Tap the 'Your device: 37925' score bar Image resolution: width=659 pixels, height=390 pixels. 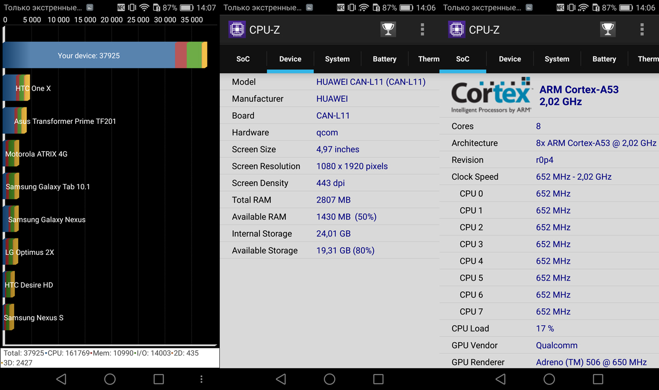tap(105, 55)
